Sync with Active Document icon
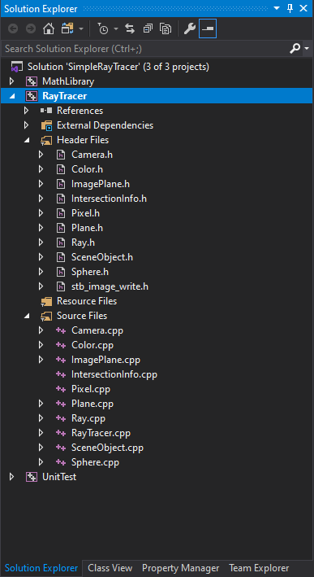The height and width of the screenshot is (577, 314). tap(130, 28)
